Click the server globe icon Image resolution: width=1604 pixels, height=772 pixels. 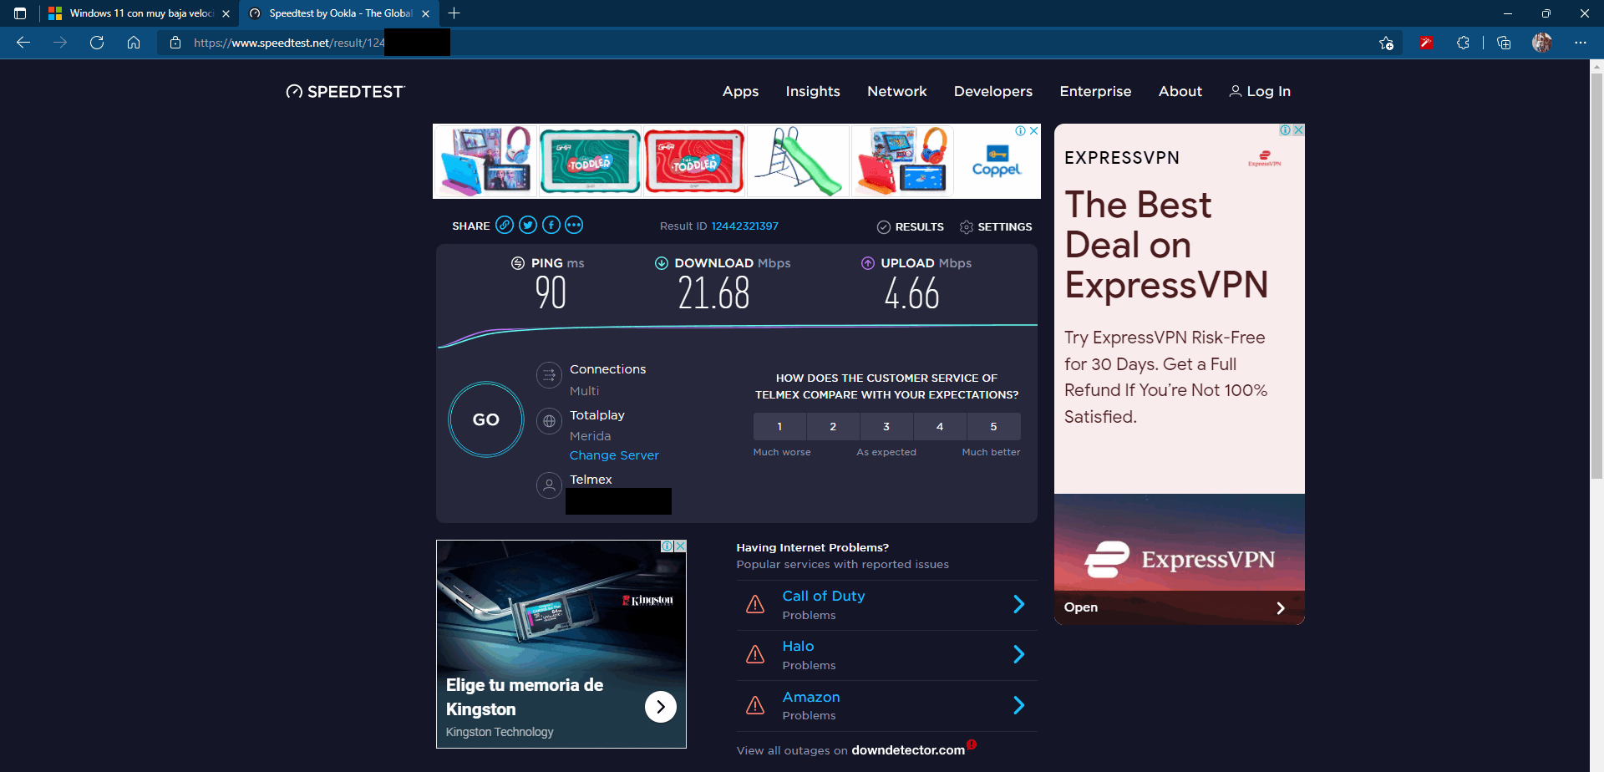coord(549,421)
